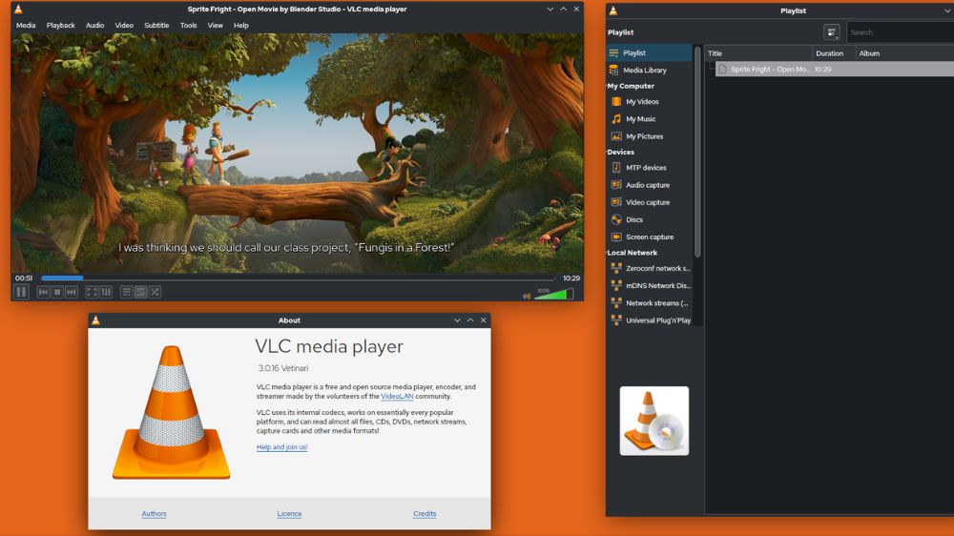This screenshot has height=536, width=954.
Task: Click VLC cone icon in Playlist title bar
Action: (613, 10)
